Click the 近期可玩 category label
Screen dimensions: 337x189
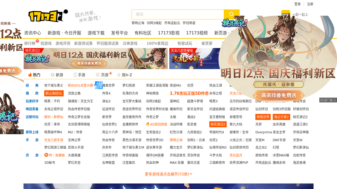click(32, 117)
